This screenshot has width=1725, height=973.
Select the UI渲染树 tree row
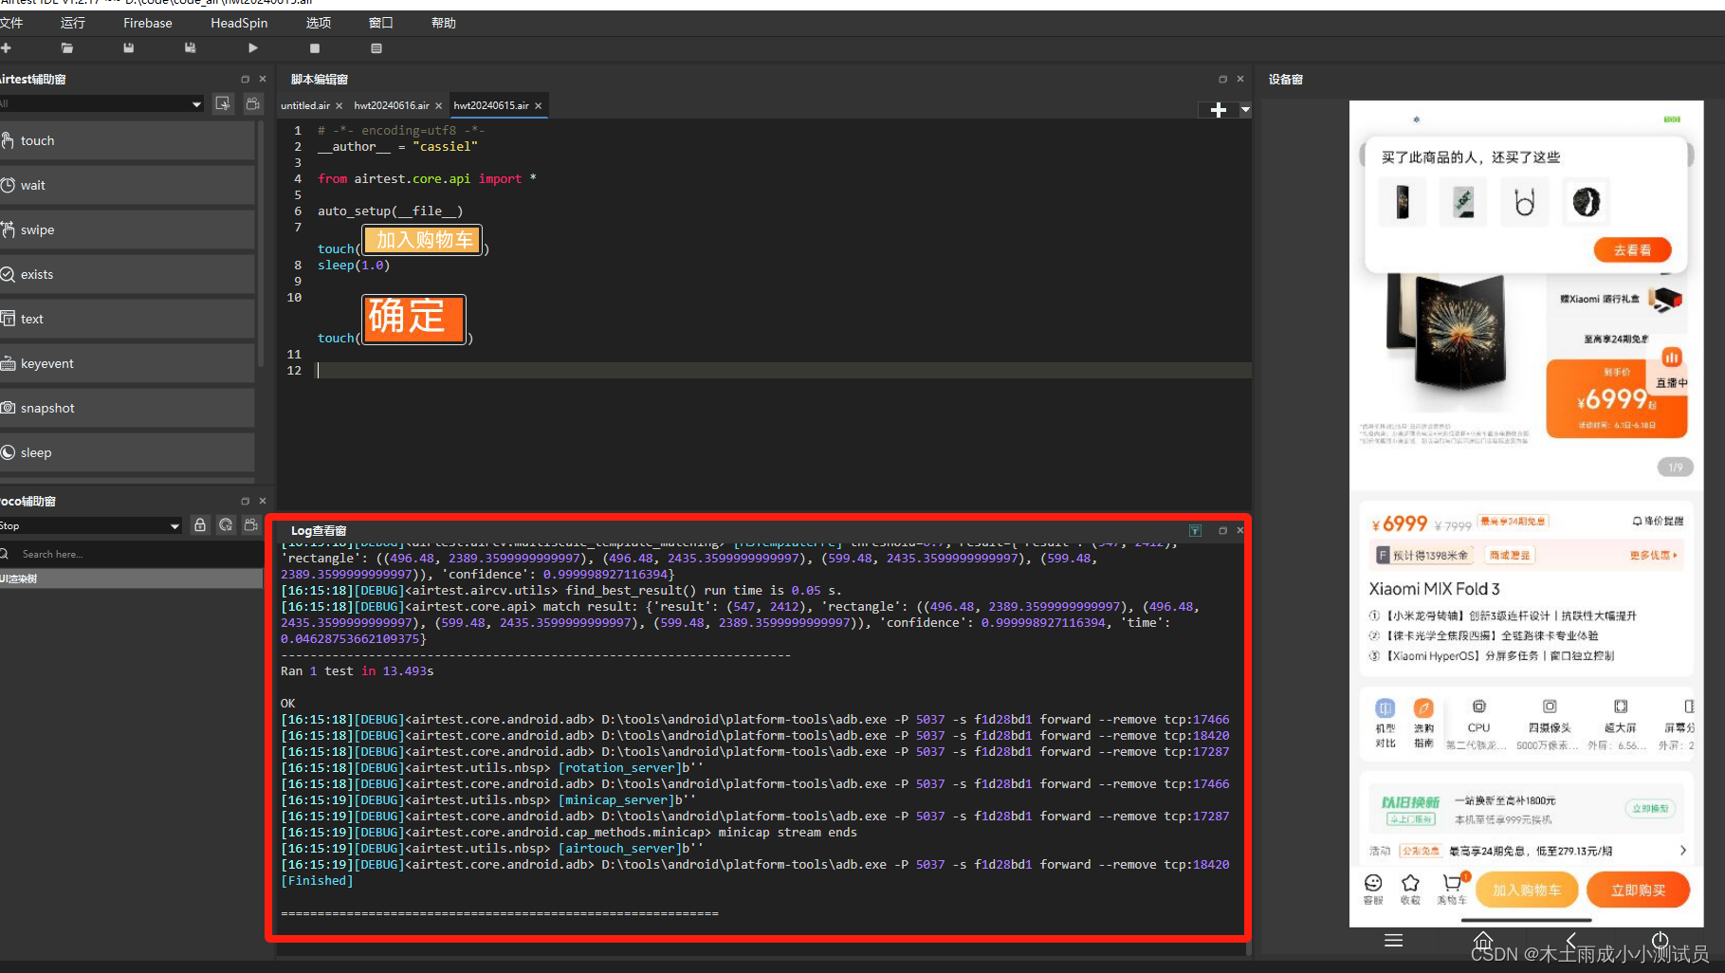tap(131, 578)
